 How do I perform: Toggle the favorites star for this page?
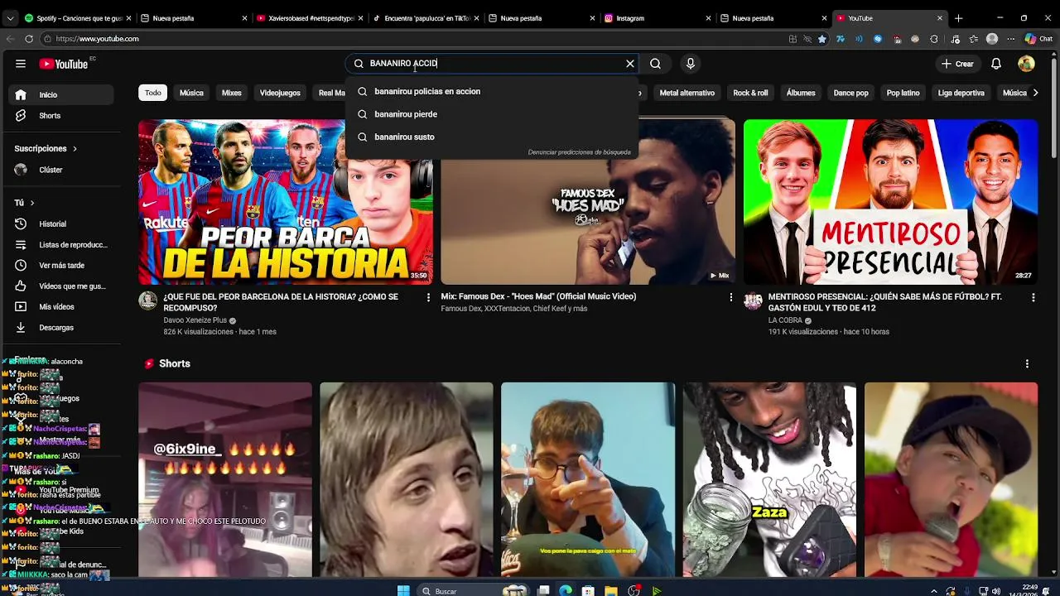pos(821,39)
